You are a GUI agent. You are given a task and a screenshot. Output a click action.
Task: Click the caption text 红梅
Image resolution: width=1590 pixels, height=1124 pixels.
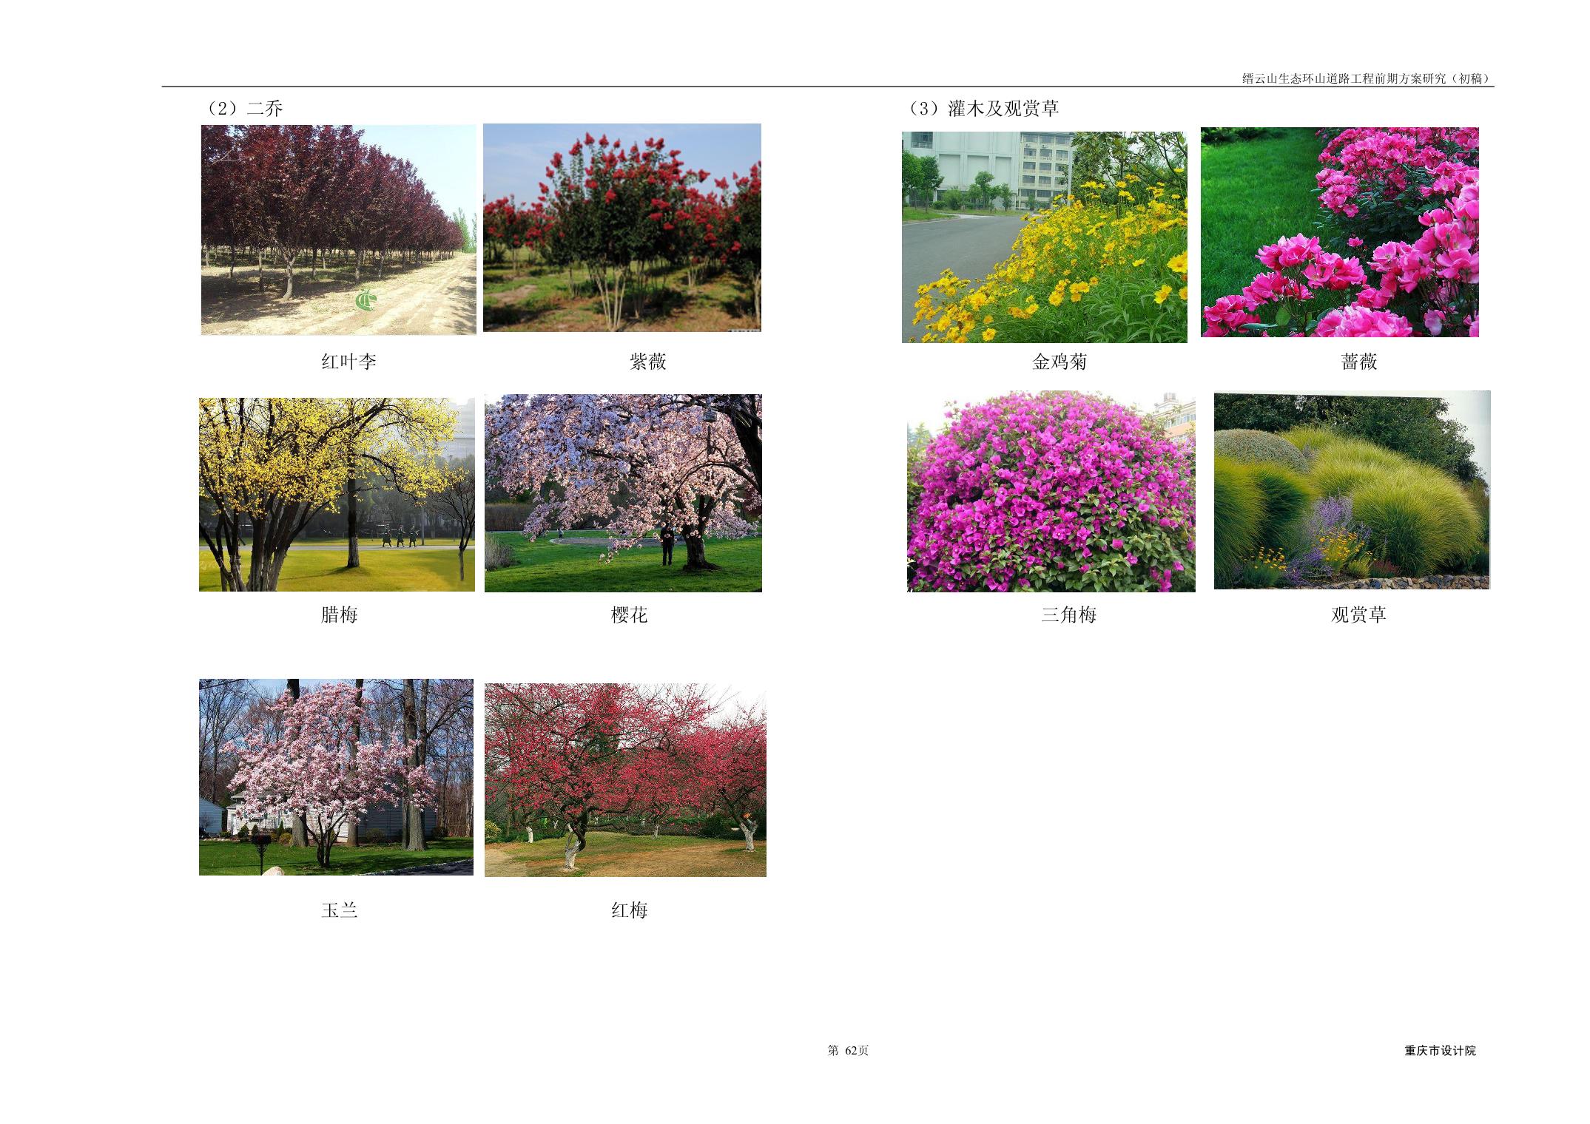tap(630, 910)
